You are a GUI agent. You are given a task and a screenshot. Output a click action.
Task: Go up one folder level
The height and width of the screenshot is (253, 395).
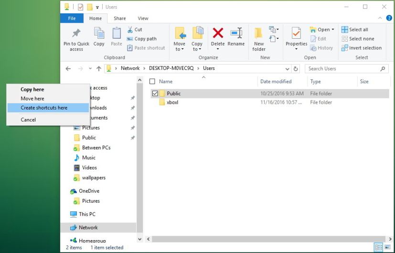(x=99, y=68)
